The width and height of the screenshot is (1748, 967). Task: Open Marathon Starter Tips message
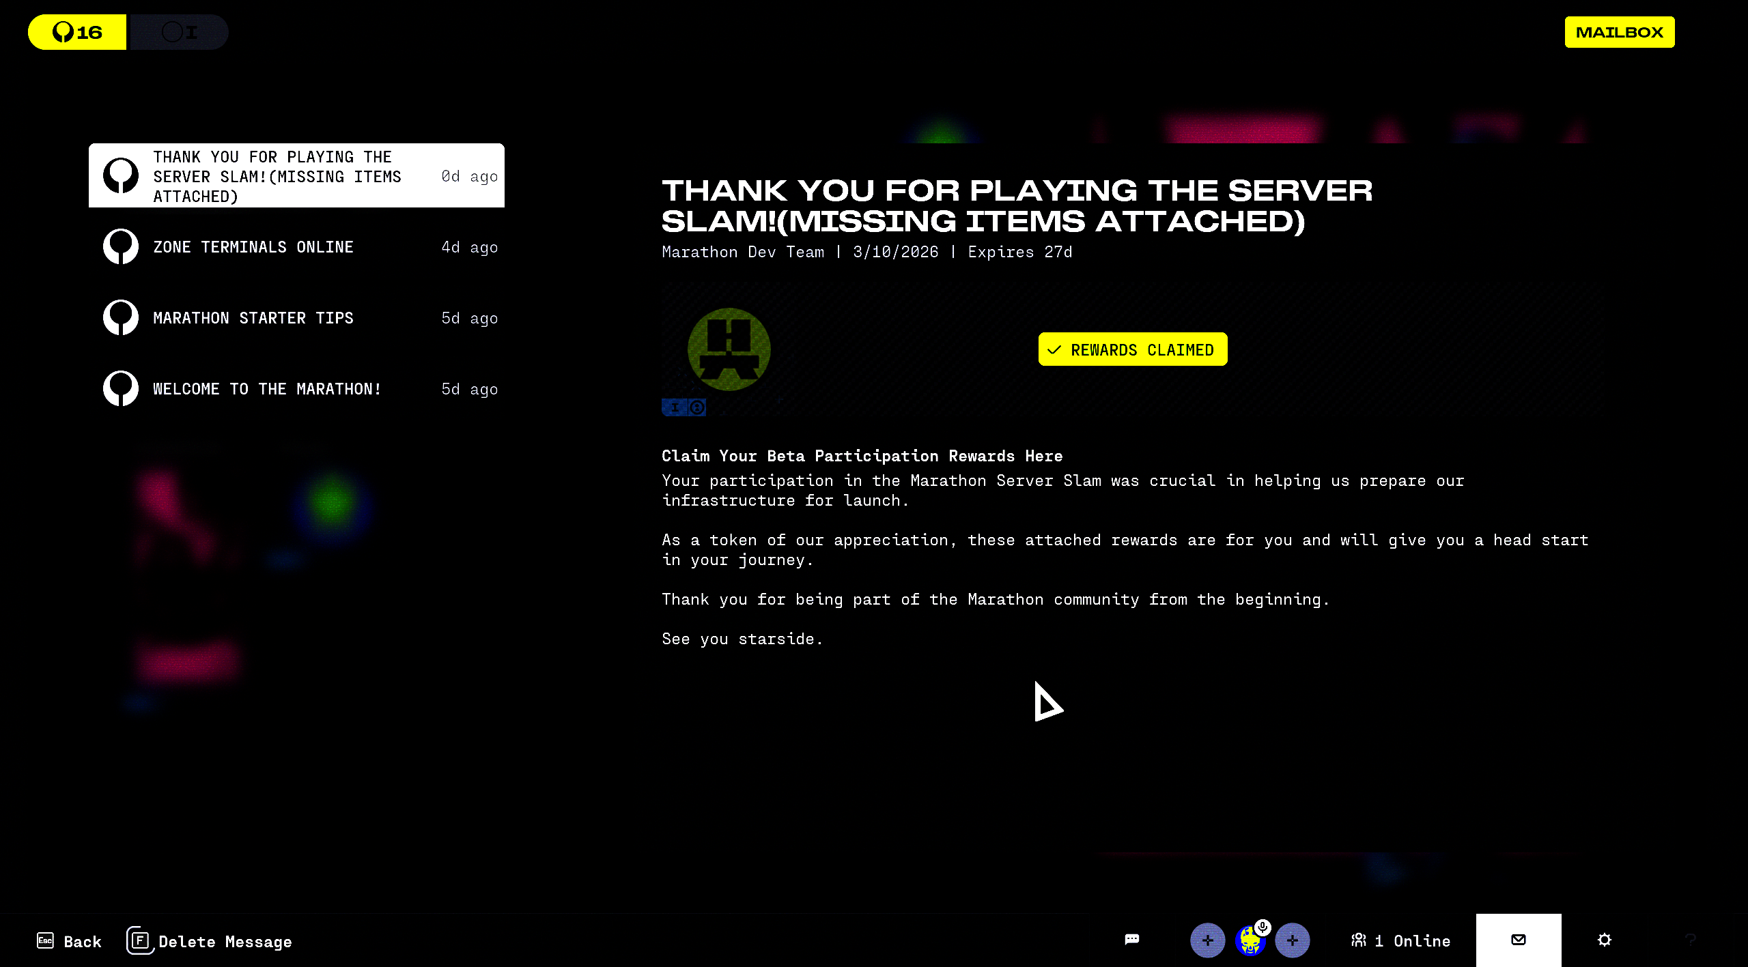[296, 318]
